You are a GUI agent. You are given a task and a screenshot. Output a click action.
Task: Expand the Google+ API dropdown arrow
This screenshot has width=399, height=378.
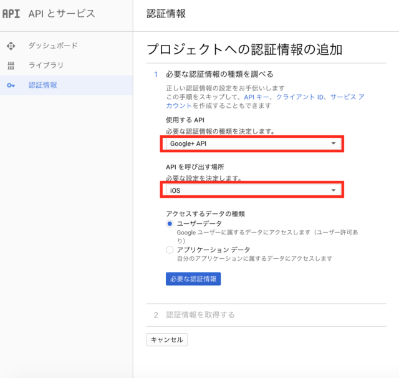pyautogui.click(x=333, y=143)
